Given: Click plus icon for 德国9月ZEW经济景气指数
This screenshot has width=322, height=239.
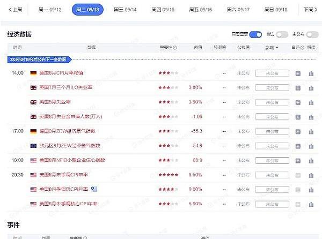Looking at the screenshot, I should pyautogui.click(x=298, y=131).
